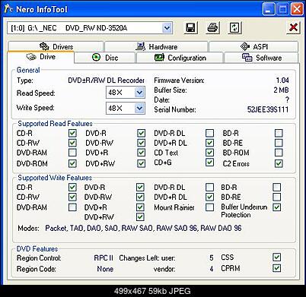Toggle Mount Rainier write checkbox
The image size is (306, 297).
coord(209,207)
